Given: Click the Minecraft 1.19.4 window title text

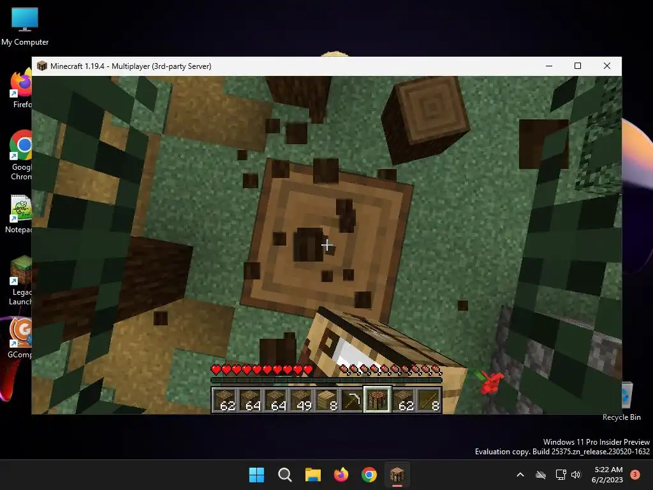Looking at the screenshot, I should (131, 66).
